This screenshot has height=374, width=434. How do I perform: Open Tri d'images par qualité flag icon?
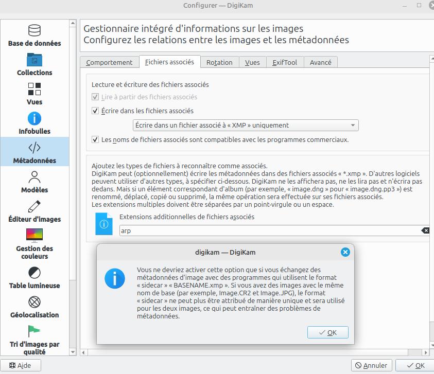[34, 331]
